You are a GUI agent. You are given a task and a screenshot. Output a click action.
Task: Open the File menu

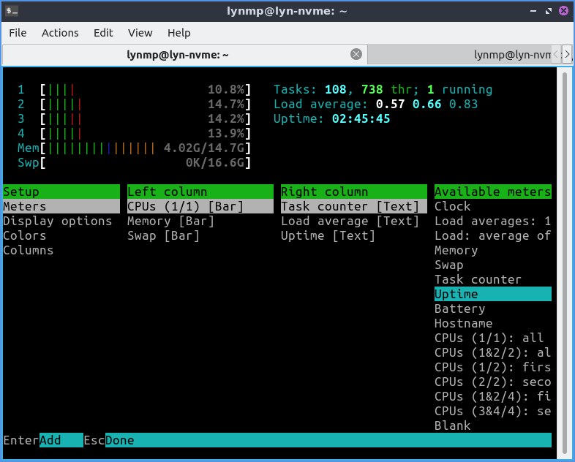coord(18,33)
